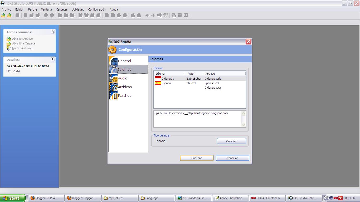Open the Archivos settings category

point(128,87)
